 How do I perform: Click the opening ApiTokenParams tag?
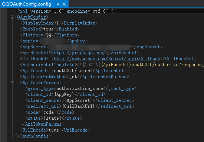click(41, 83)
